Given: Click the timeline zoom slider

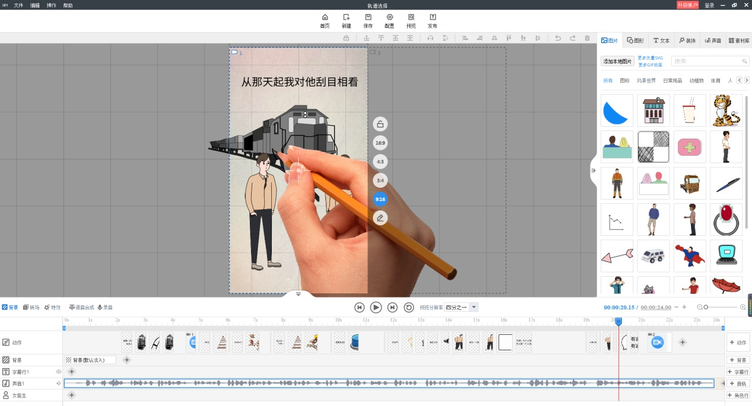Looking at the screenshot, I should coord(705,307).
